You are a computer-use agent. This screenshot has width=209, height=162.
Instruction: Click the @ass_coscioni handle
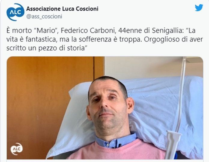(44, 17)
